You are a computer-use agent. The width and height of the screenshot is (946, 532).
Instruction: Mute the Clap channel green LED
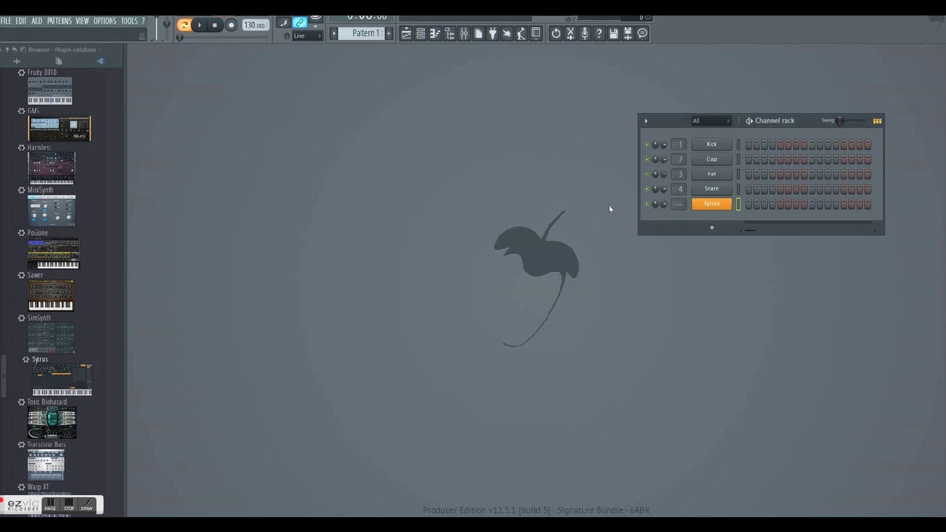(647, 159)
